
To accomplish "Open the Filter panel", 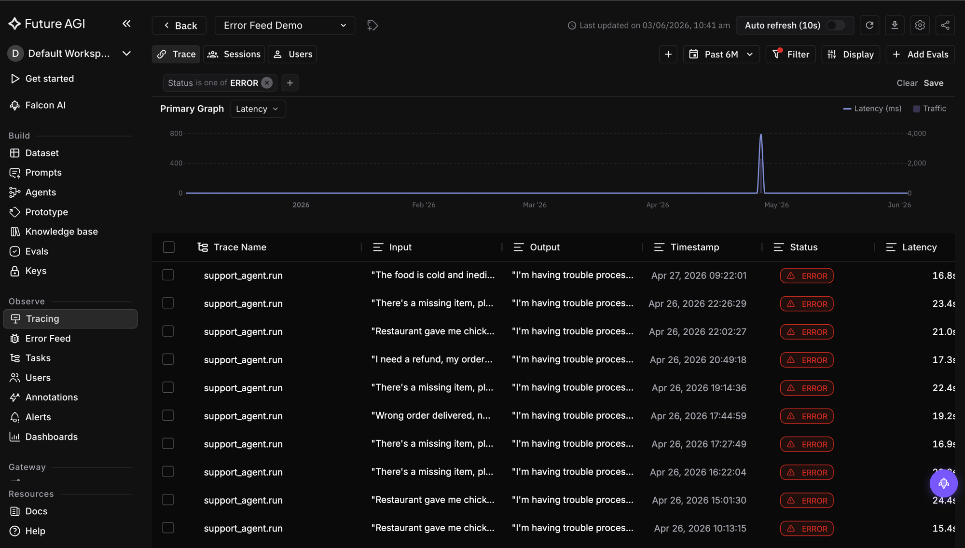I will point(790,55).
